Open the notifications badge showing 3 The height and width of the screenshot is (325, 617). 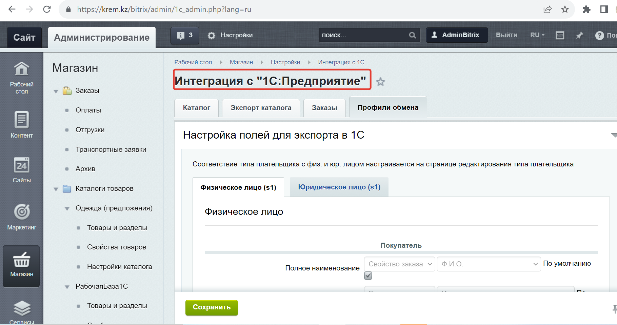[185, 35]
